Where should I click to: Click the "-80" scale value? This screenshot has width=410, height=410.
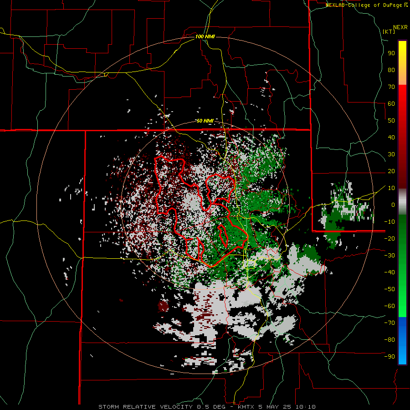[x=389, y=340]
